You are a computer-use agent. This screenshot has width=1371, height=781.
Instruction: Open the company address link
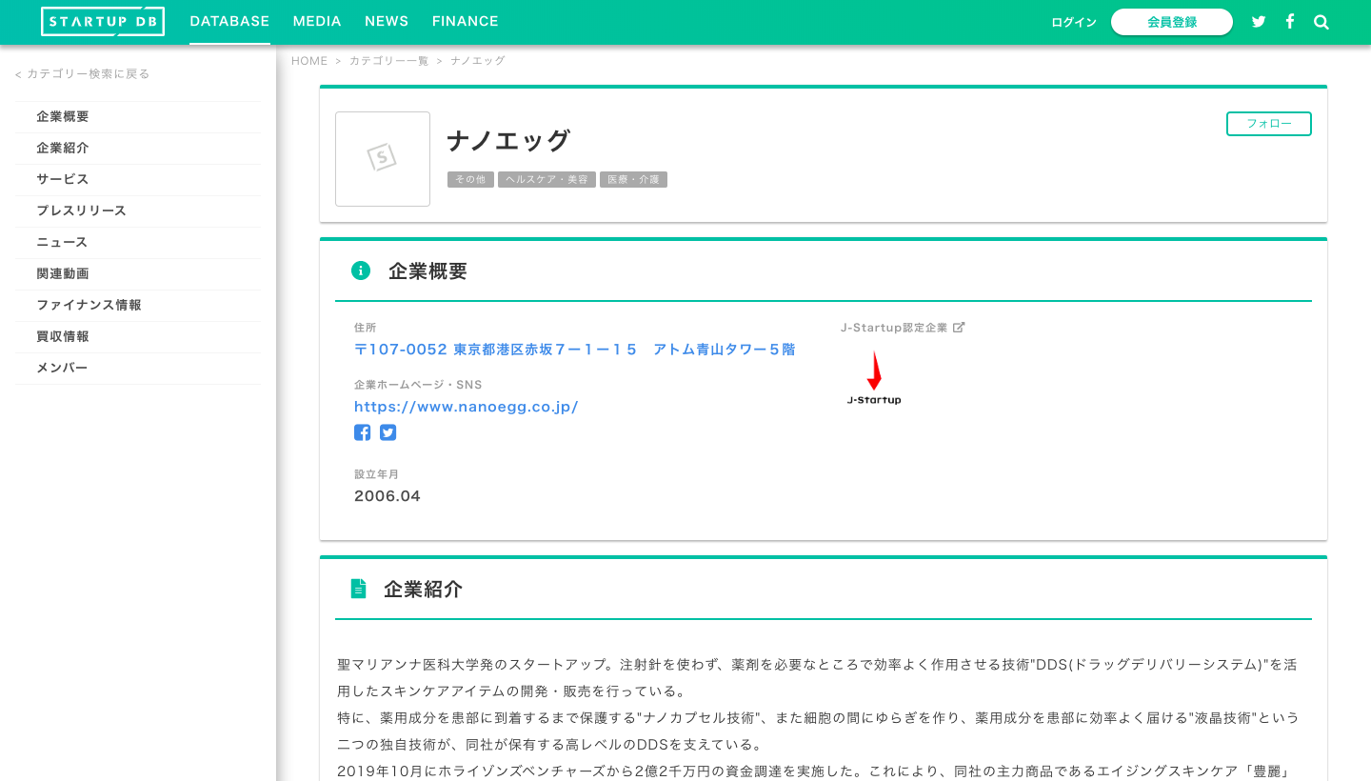(x=574, y=350)
